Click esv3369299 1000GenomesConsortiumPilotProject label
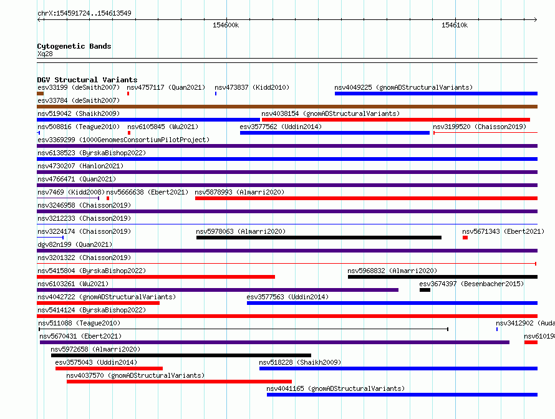This screenshot has width=555, height=419. 123,140
